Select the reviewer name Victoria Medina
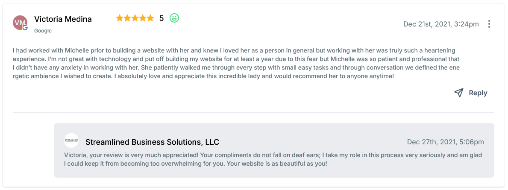508x190 pixels. click(x=63, y=19)
